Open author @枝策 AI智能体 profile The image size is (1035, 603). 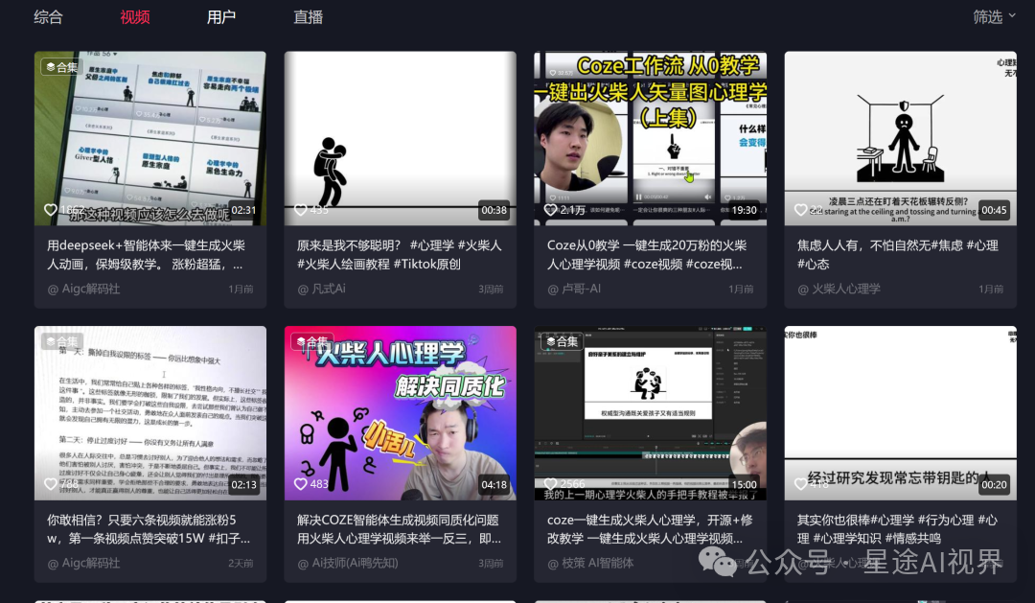590,564
